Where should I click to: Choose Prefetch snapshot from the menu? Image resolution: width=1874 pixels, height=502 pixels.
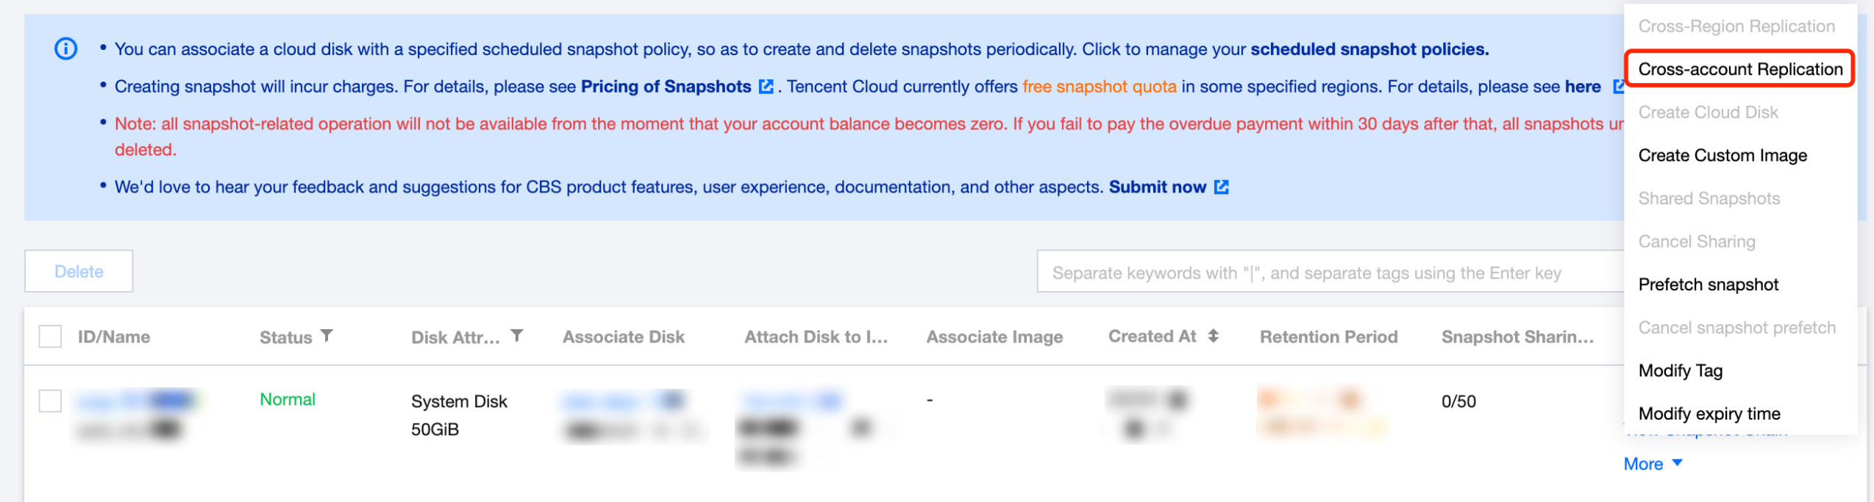pos(1708,284)
